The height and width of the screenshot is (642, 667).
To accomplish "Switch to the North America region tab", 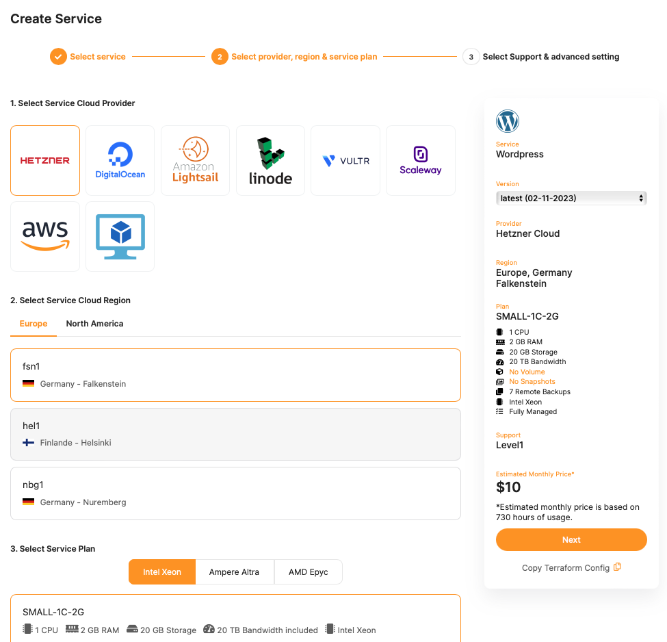I will point(94,324).
